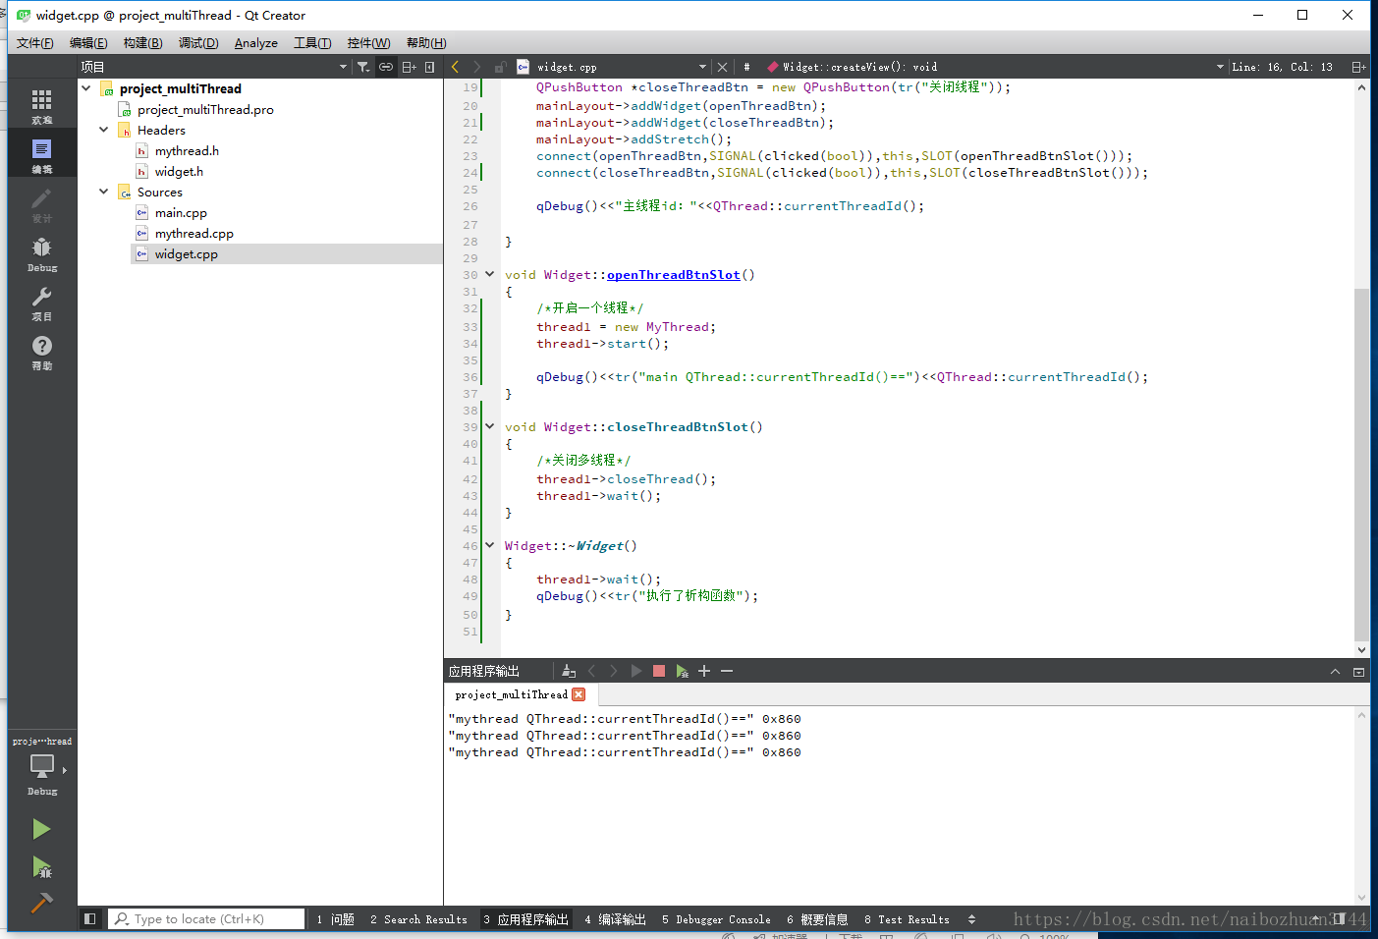1378x939 pixels.
Task: Switch to the 8 Test Results pane
Action: 907,919
